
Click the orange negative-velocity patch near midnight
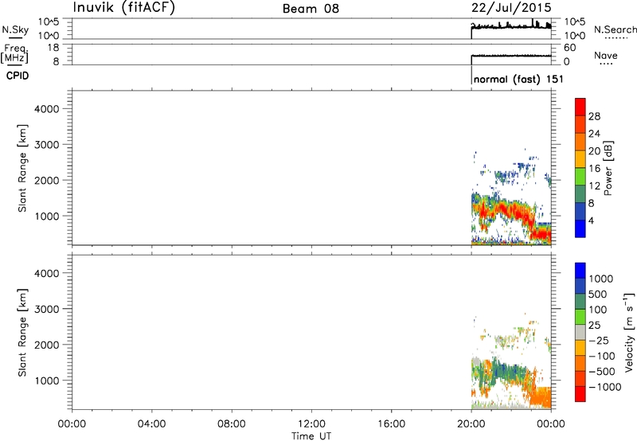coord(542,396)
